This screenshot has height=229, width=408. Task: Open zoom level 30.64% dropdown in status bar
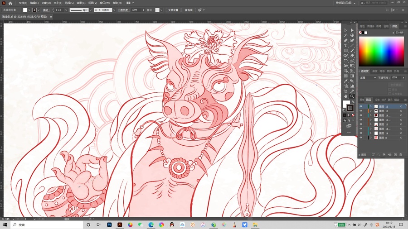[13, 219]
